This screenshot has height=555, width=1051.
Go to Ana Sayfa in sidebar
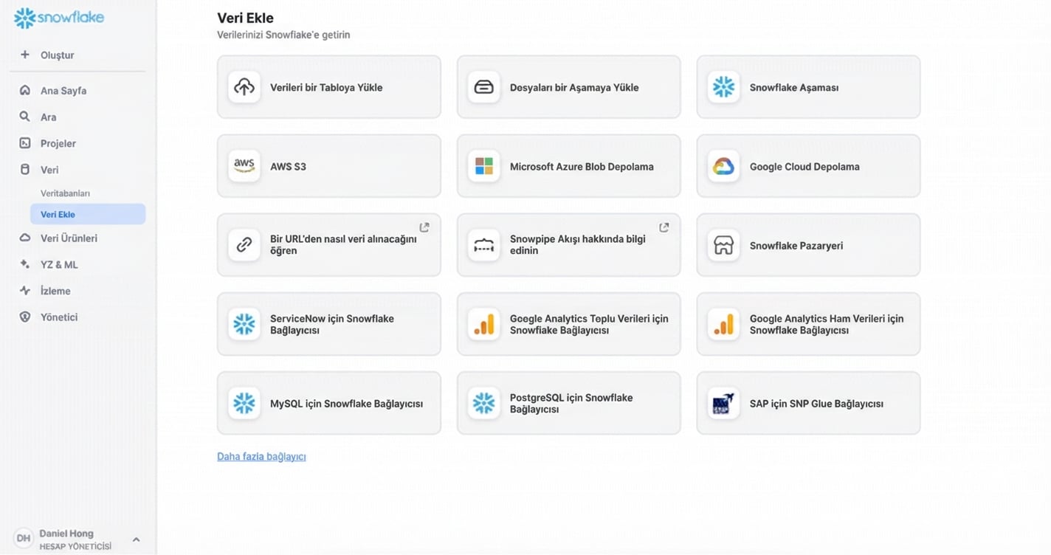[63, 91]
